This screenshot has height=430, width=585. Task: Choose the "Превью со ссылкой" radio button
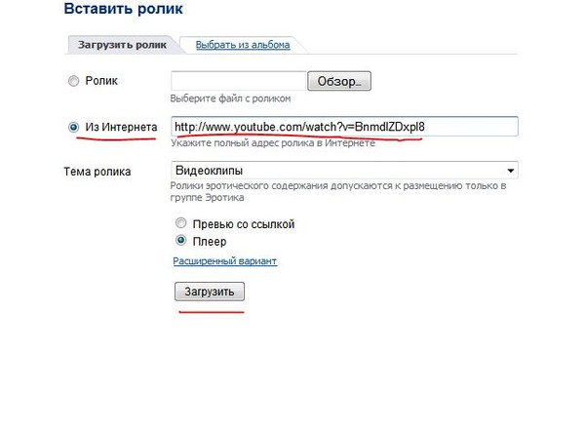(178, 224)
